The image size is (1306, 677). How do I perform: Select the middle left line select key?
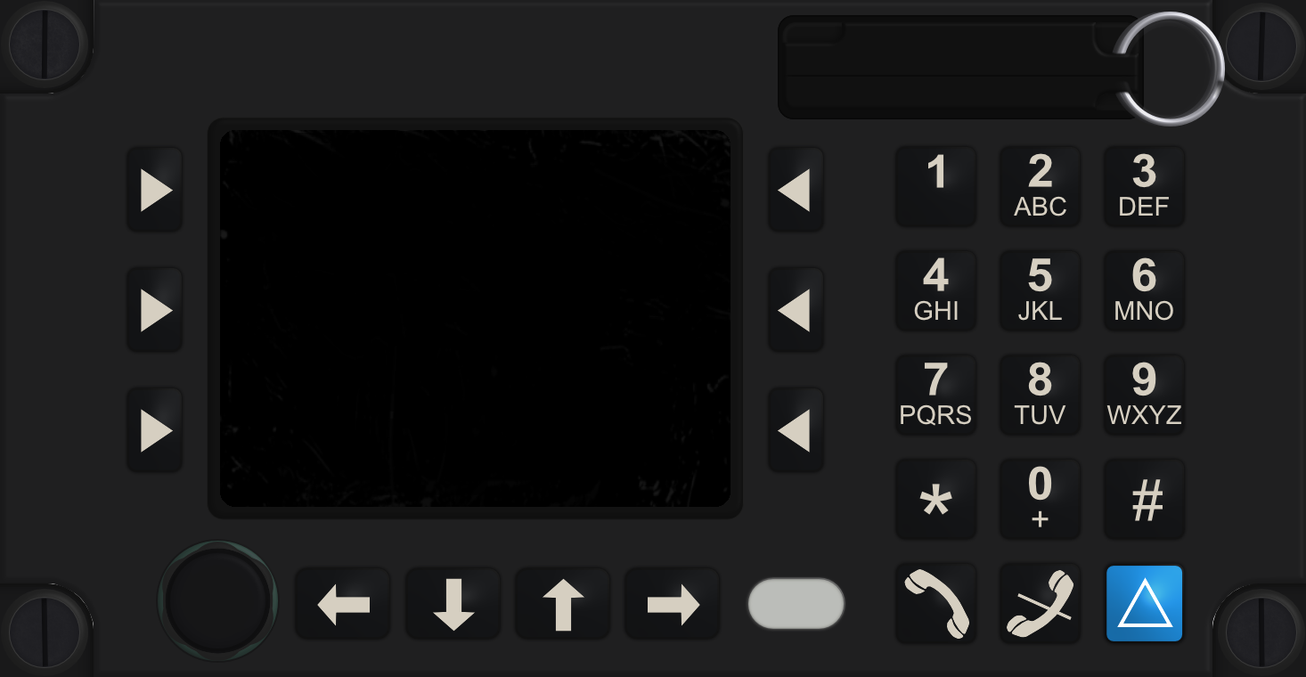point(155,310)
